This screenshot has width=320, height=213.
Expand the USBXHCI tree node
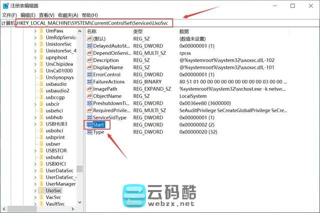(35, 164)
